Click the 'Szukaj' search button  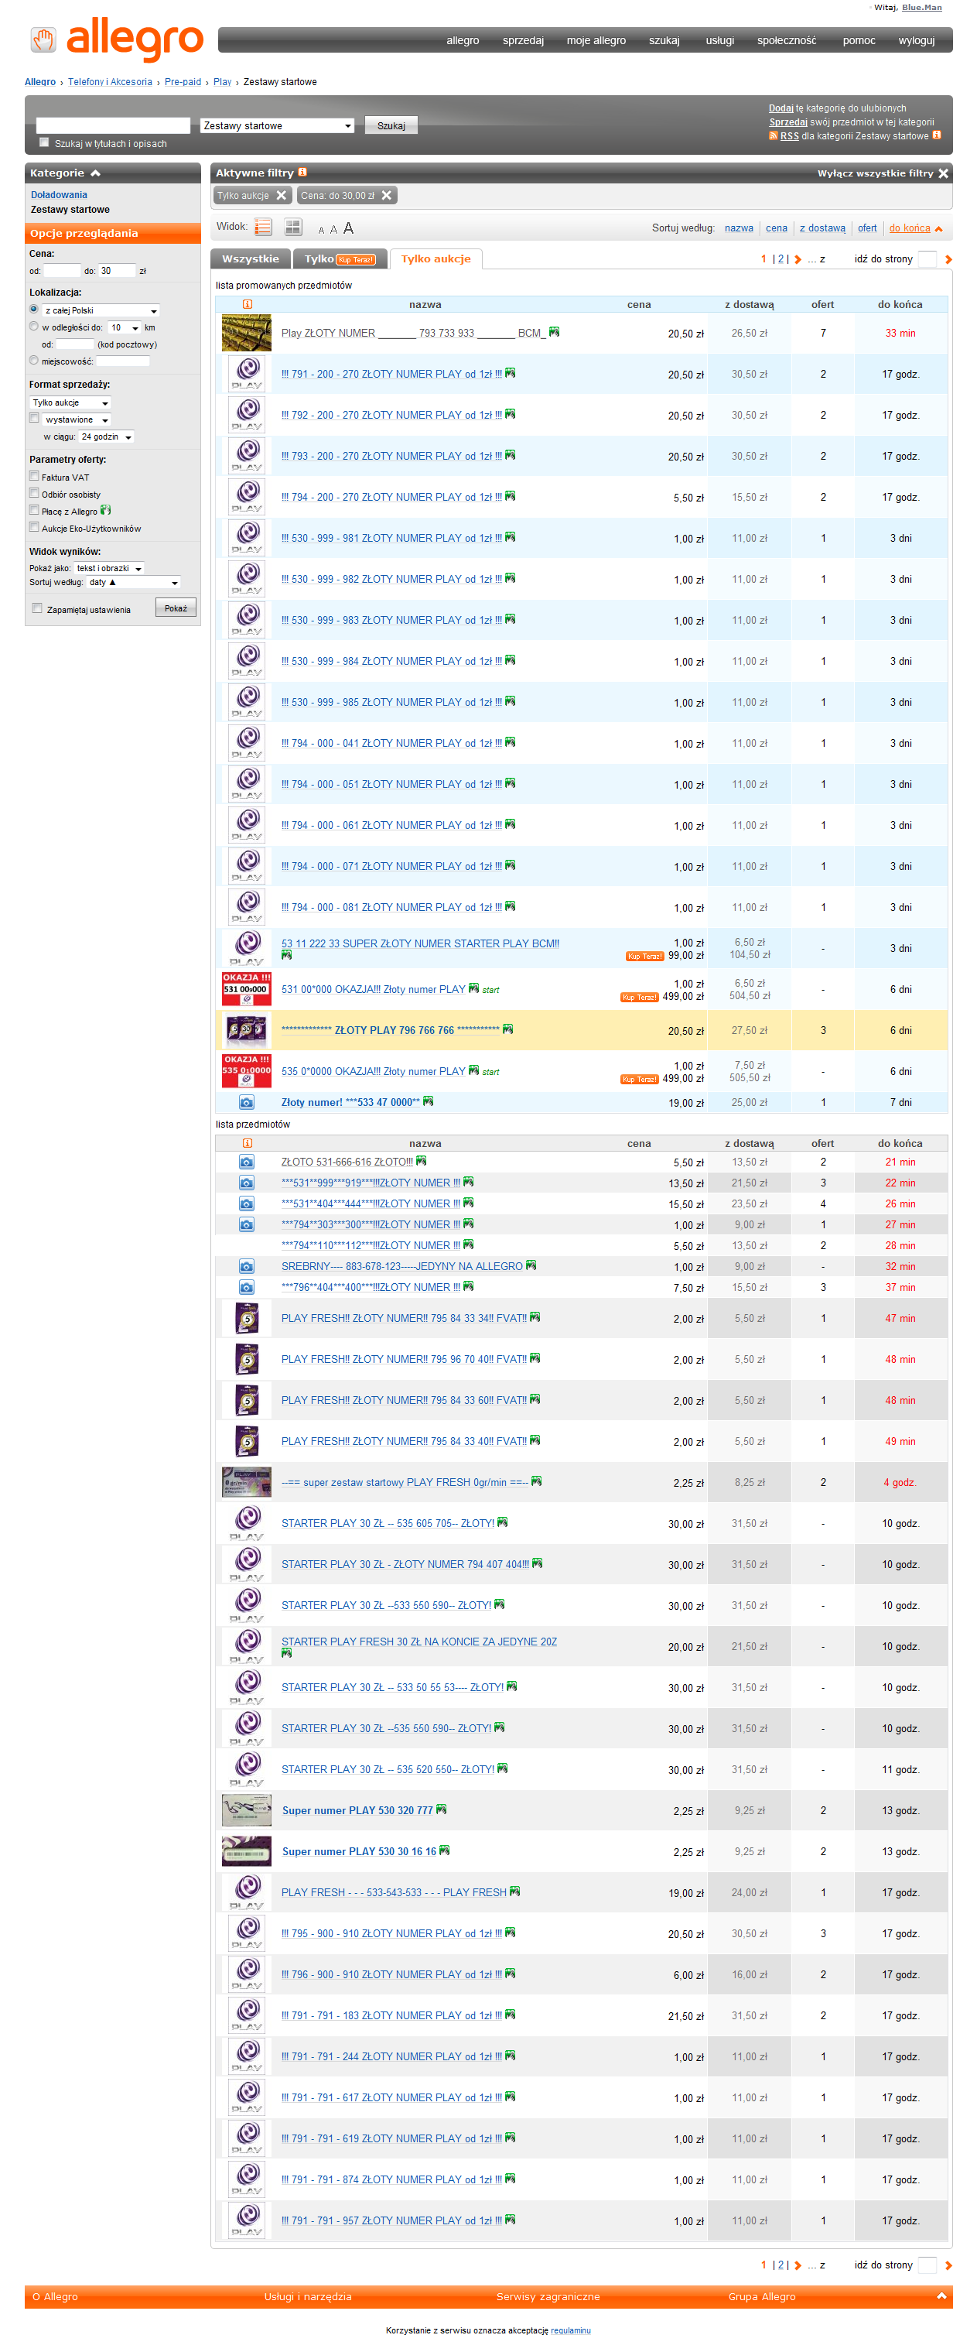(391, 126)
